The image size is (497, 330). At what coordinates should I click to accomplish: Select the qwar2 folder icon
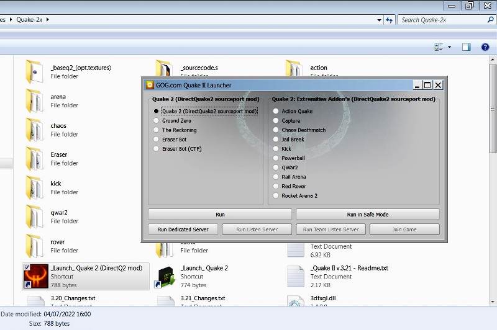(34, 216)
